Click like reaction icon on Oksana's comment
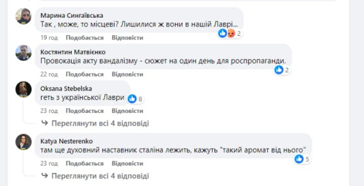364x186 pixels. pos(132,99)
